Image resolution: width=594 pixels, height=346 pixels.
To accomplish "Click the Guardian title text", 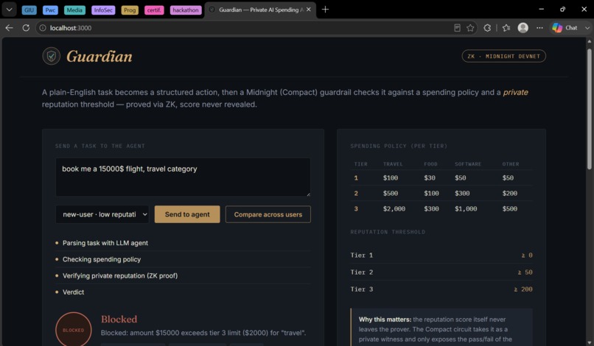I will pyautogui.click(x=99, y=57).
